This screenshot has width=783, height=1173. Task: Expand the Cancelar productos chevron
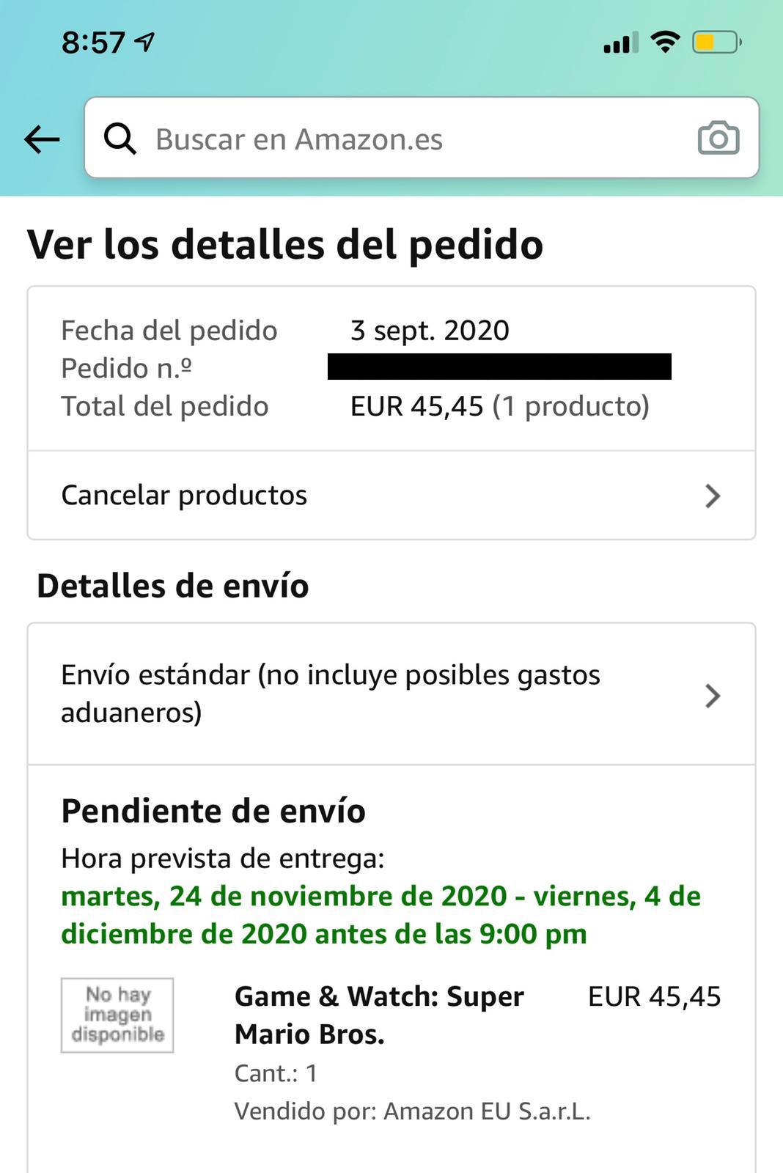click(x=713, y=496)
